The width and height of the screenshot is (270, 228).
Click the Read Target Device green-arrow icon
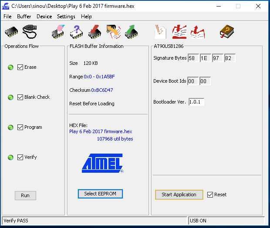point(131,32)
